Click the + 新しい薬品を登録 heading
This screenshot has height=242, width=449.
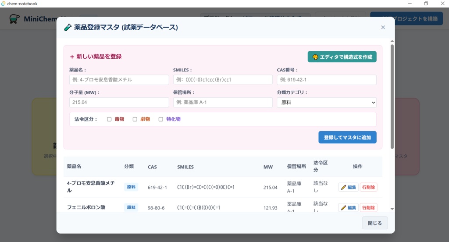(x=96, y=57)
